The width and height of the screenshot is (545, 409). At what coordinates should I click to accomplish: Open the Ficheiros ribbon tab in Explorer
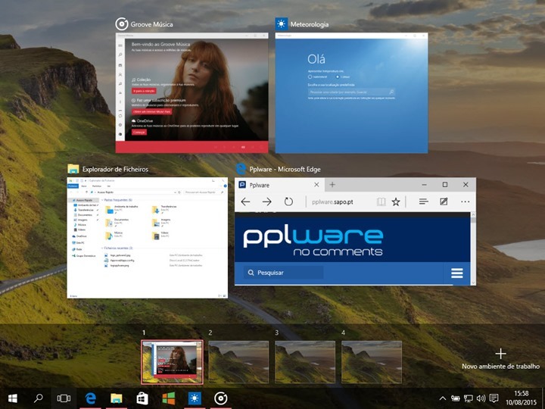coord(73,186)
